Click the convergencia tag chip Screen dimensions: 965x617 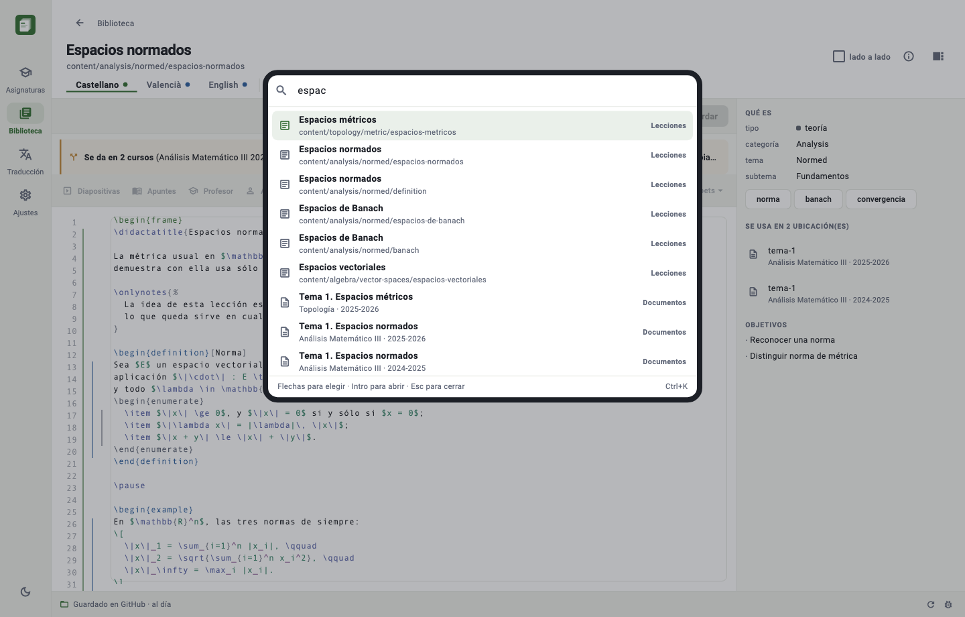tap(881, 199)
